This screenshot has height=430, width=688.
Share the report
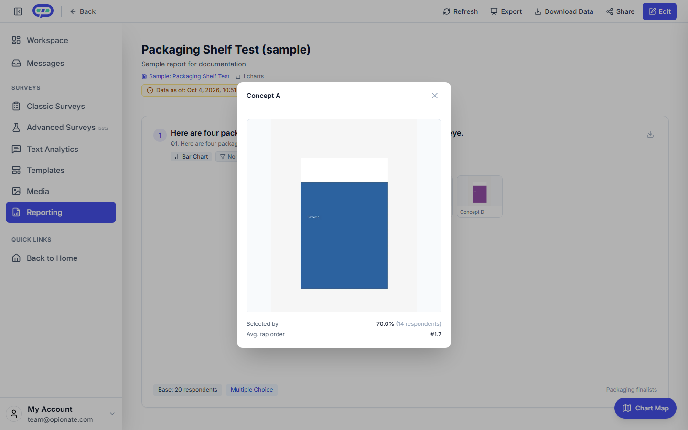[620, 11]
